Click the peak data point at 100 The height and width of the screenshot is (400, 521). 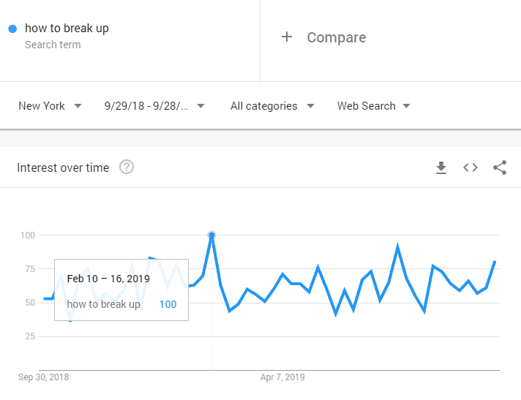211,235
